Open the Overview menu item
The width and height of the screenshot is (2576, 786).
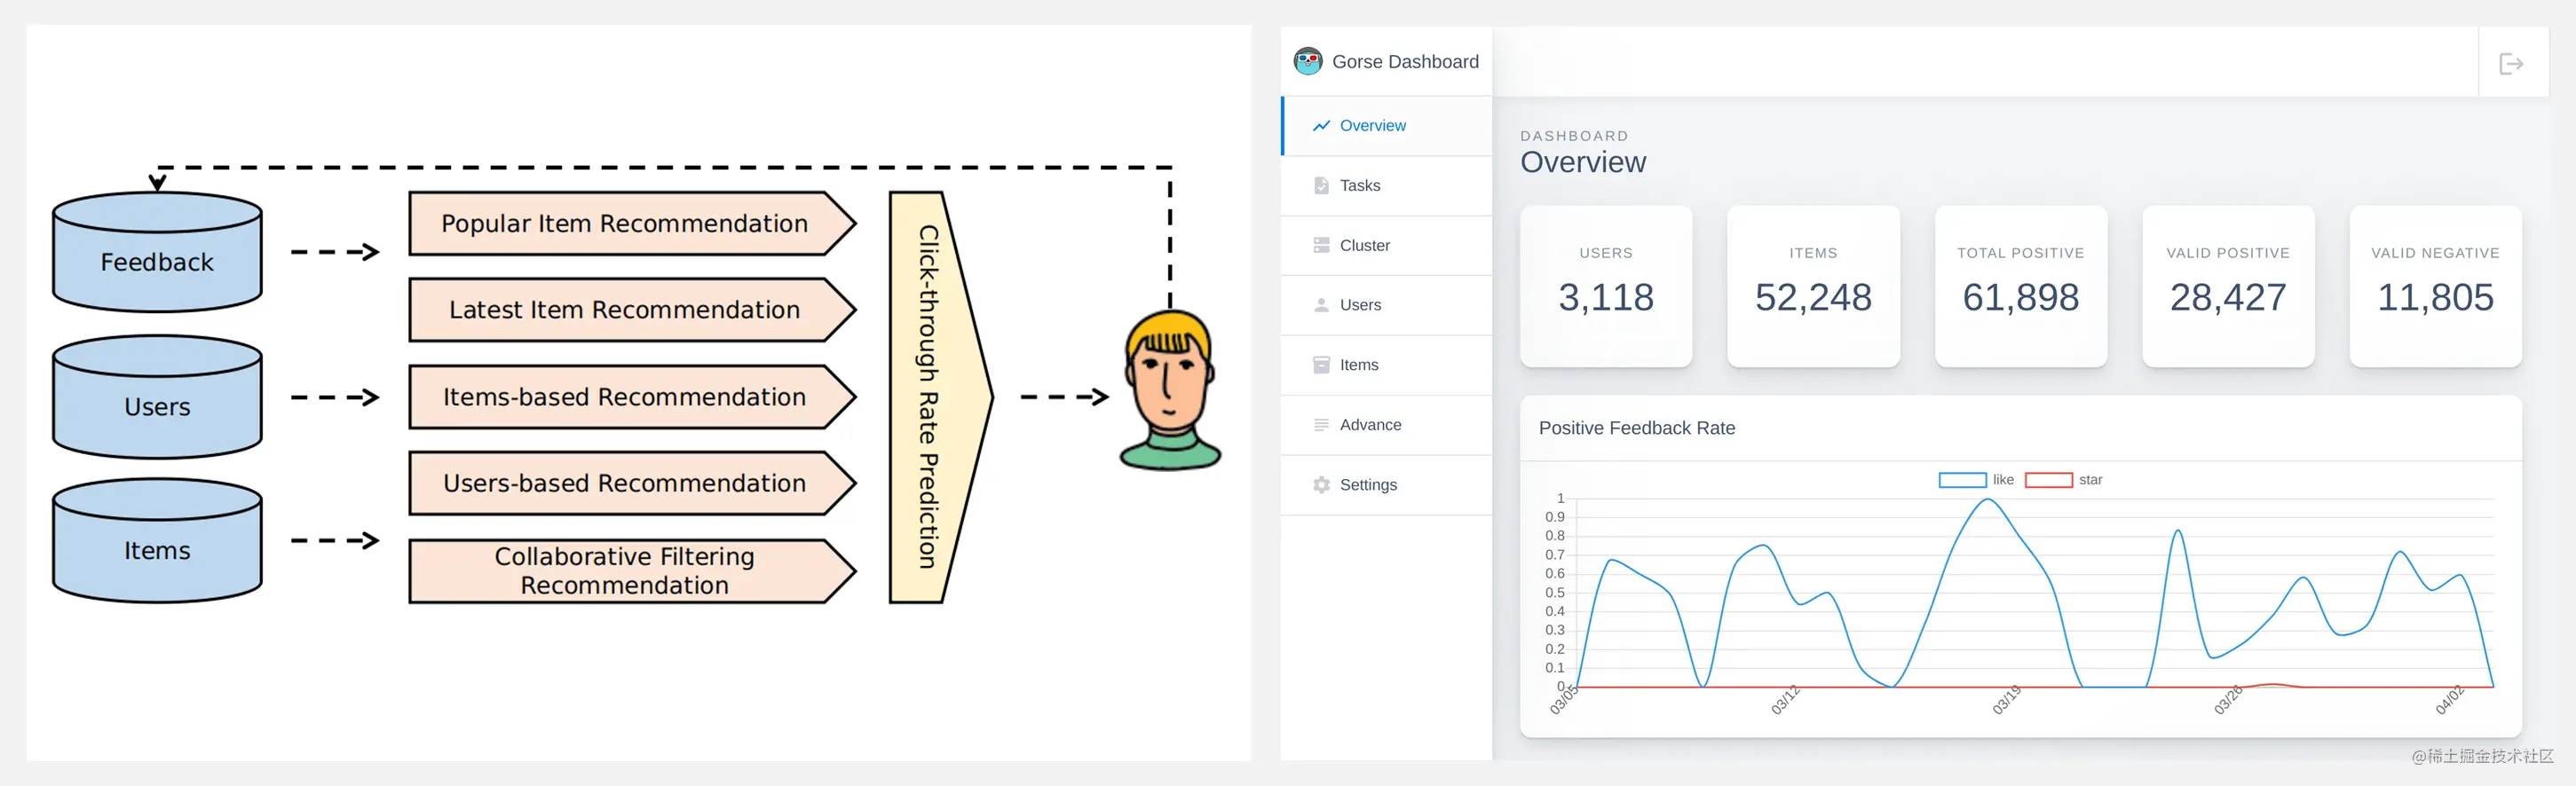1386,126
